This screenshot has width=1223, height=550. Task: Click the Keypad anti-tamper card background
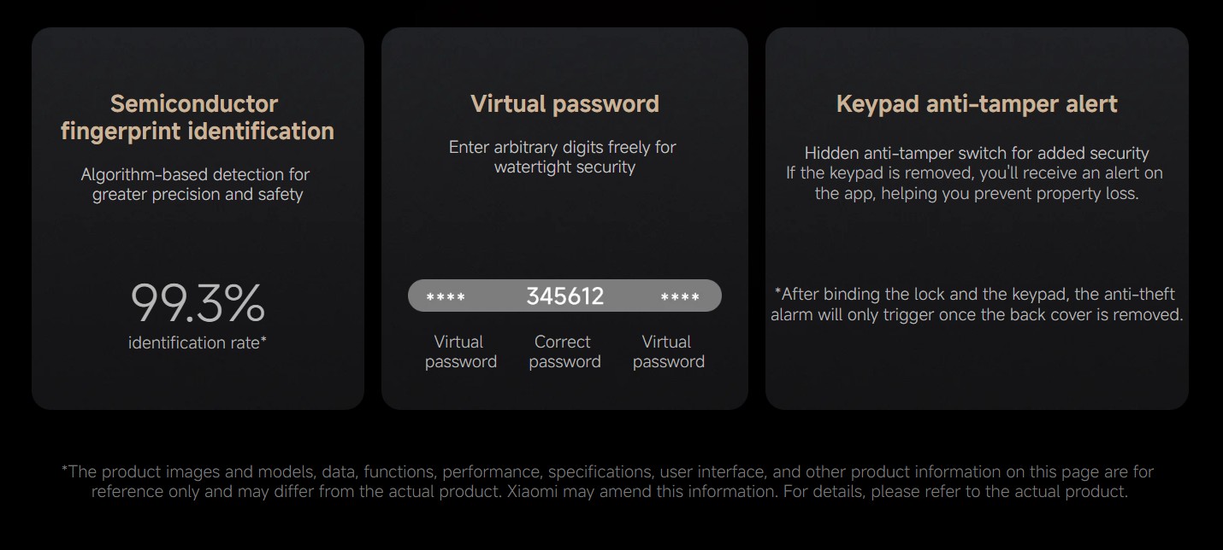point(977,367)
